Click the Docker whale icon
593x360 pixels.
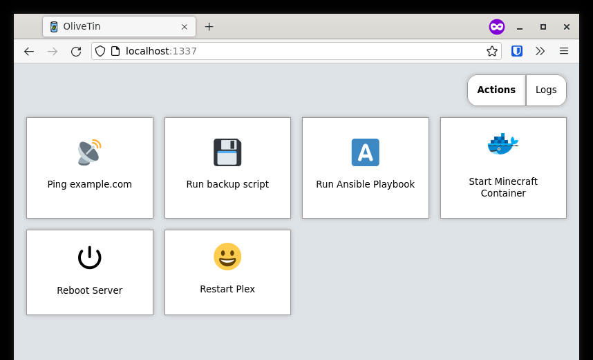[503, 143]
